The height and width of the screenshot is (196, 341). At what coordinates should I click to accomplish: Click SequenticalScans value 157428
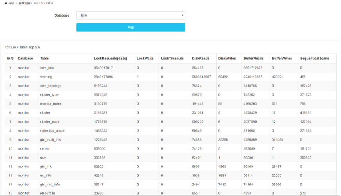[306, 86]
